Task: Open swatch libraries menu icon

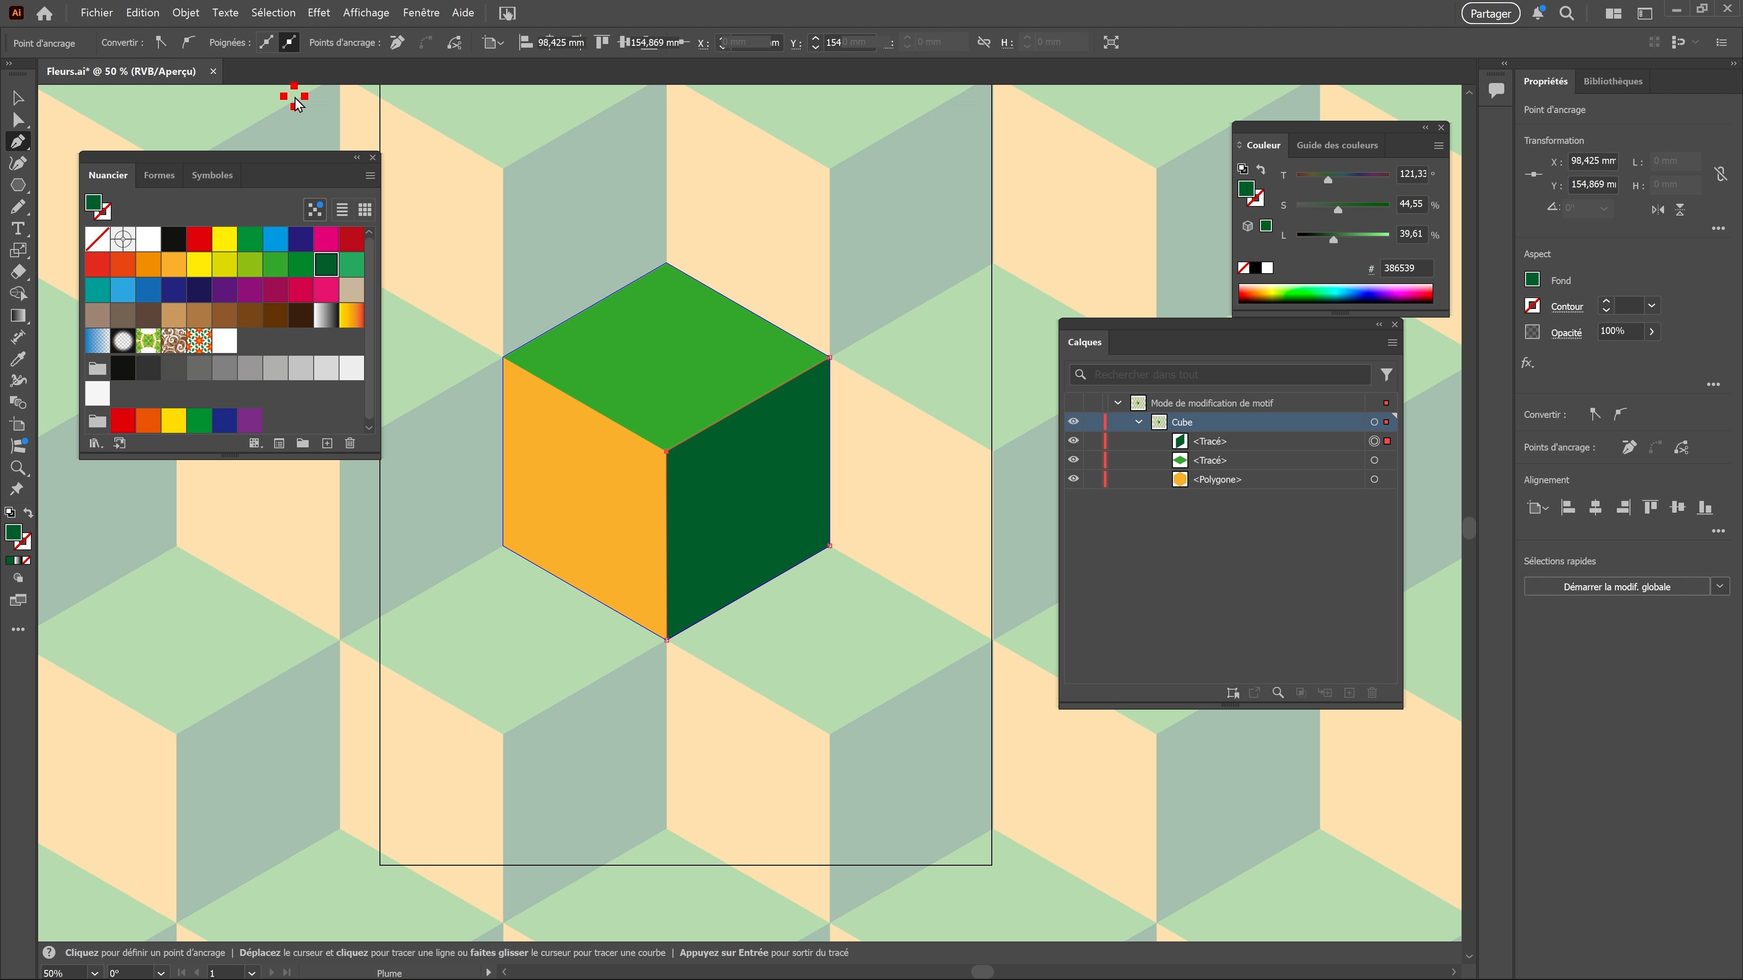Action: (x=95, y=444)
